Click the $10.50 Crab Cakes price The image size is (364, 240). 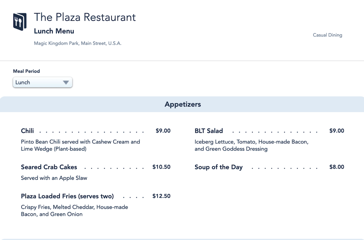[x=161, y=167]
